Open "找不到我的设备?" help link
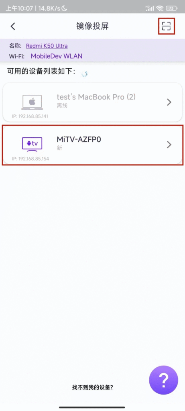The height and width of the screenshot is (411, 185). (92, 387)
